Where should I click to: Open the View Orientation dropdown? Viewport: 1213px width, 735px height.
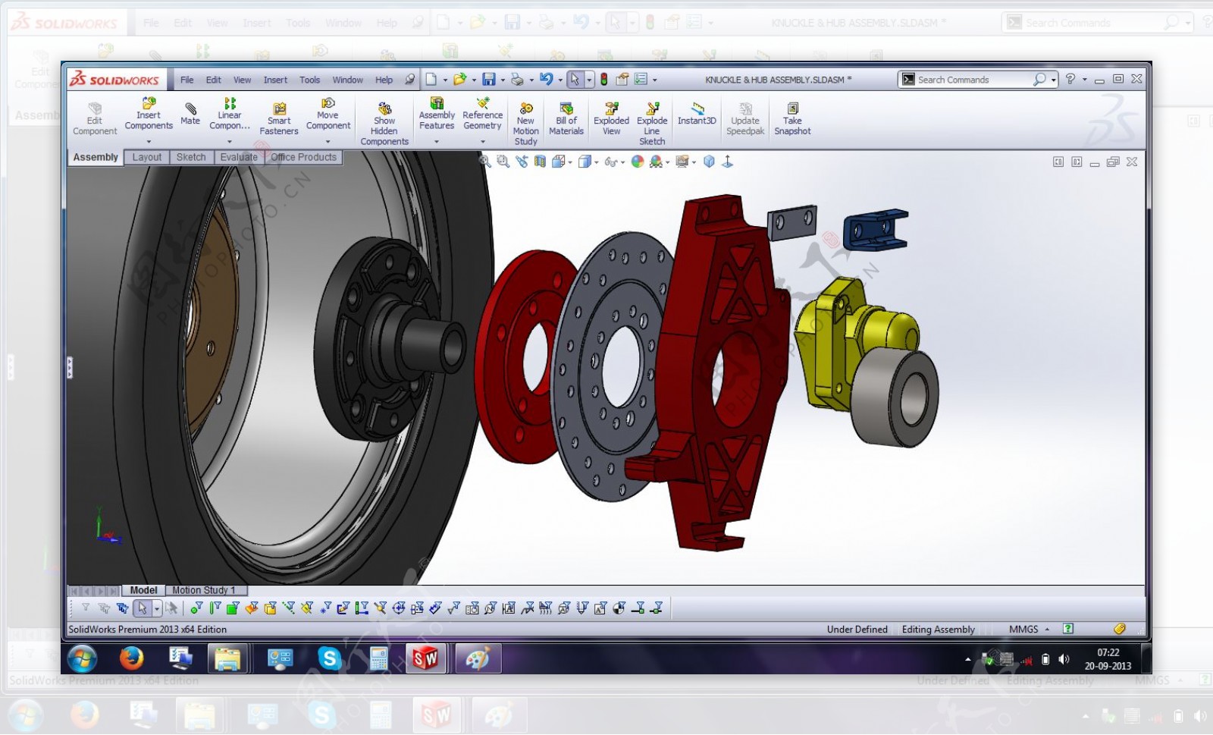[570, 162]
